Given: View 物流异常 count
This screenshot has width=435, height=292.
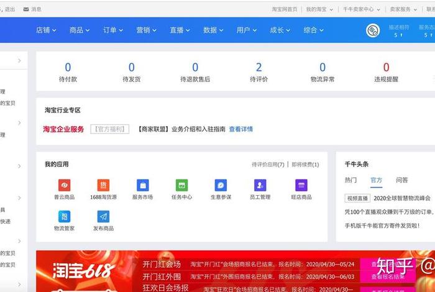Looking at the screenshot, I should 323,72.
